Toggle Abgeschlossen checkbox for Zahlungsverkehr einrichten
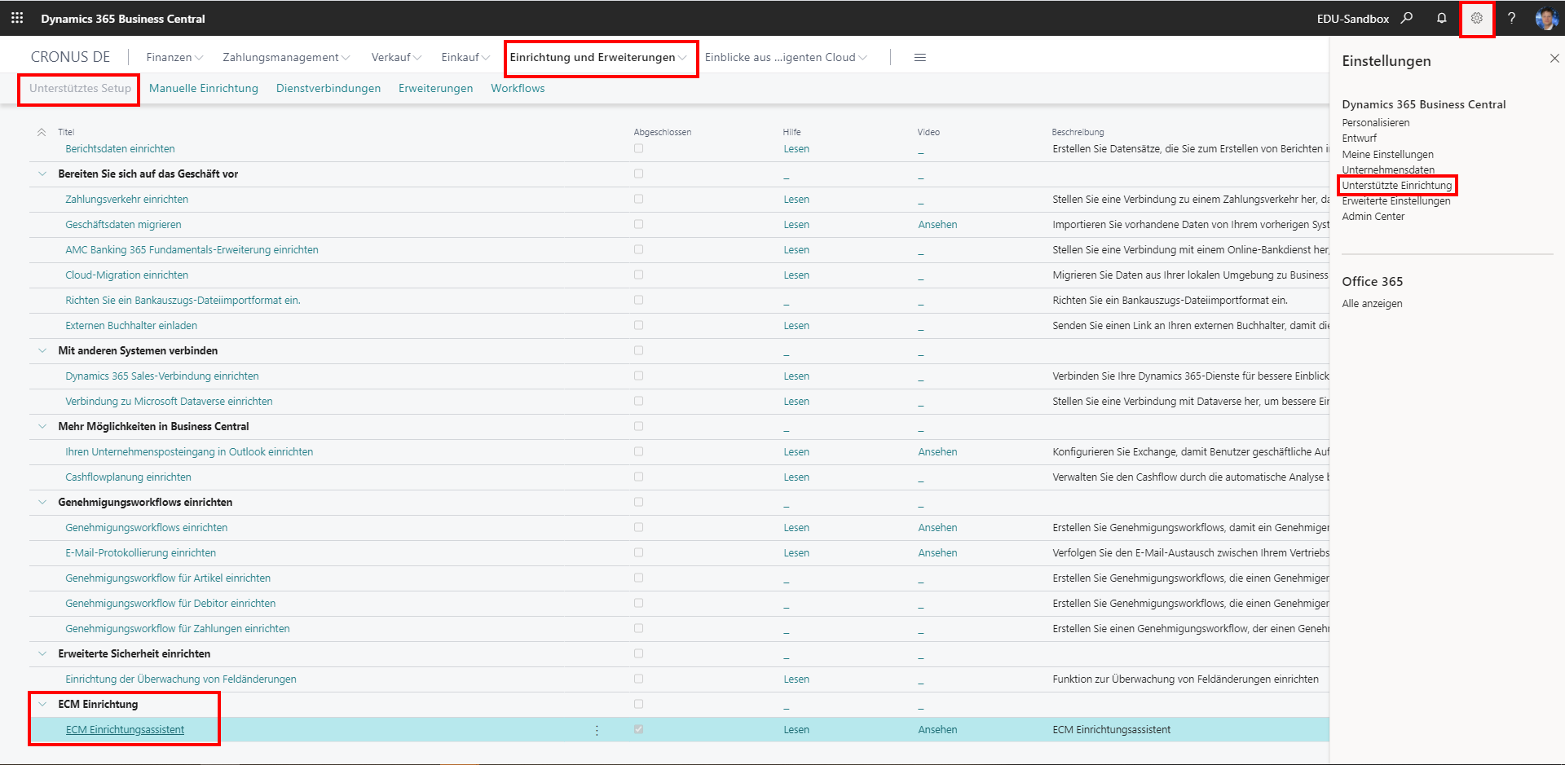 (x=638, y=199)
